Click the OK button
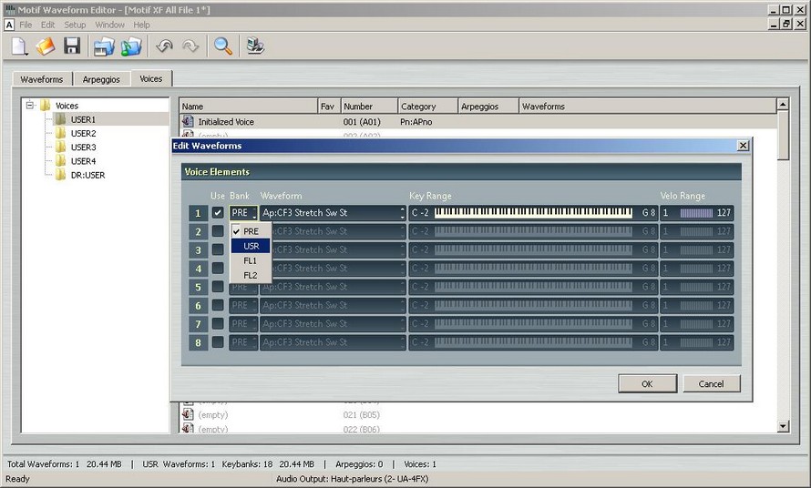Screen dimensions: 811x488 [647, 383]
